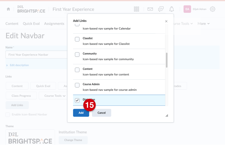Screen dimensions: 225x150
Task: Click 'Icon-based nav sample for Calendar' text
Action: pyautogui.click(x=107, y=28)
